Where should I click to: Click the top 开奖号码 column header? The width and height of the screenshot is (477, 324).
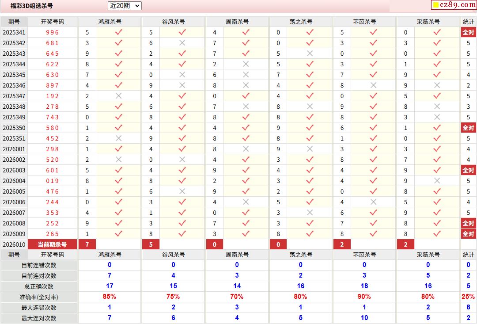[x=52, y=22]
